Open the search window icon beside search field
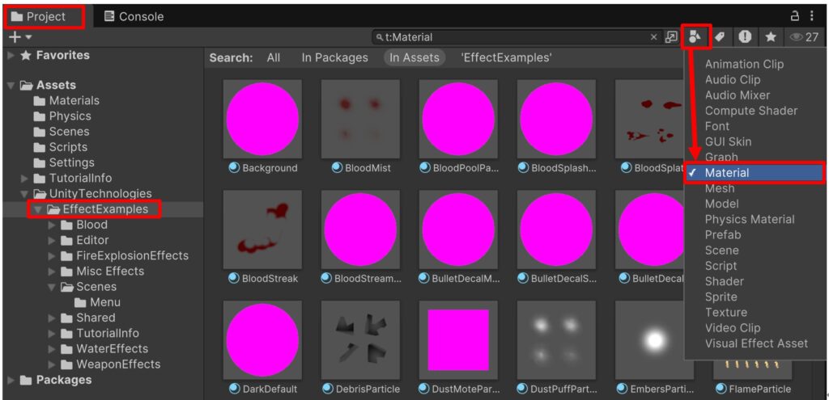 tap(671, 37)
